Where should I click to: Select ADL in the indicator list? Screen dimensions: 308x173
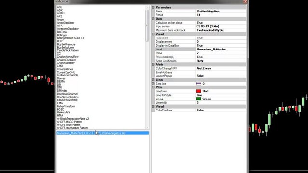tap(59, 7)
